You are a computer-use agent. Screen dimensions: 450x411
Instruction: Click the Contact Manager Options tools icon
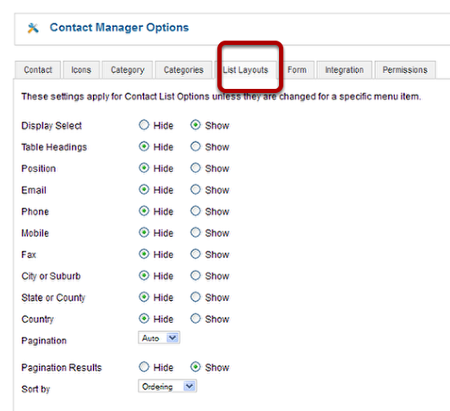click(33, 28)
